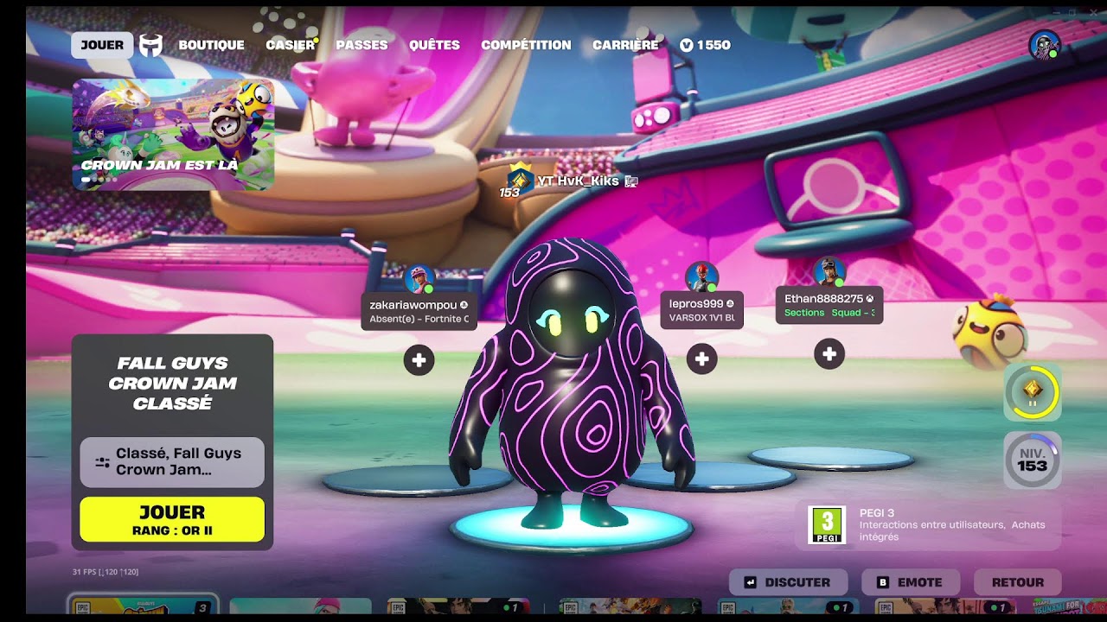The height and width of the screenshot is (622, 1107).
Task: Click the Fall Guys bean character in the lobby
Action: (571, 384)
